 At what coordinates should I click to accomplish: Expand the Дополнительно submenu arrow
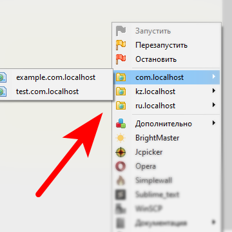point(213,123)
